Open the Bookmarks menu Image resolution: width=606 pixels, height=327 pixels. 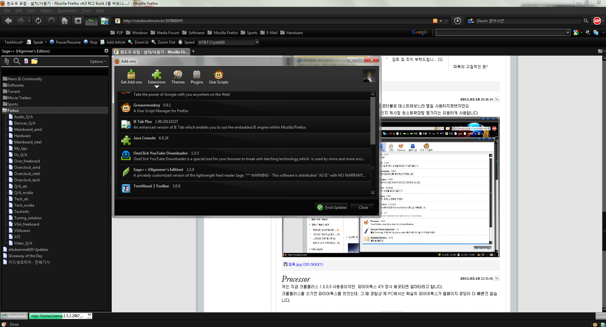click(67, 10)
